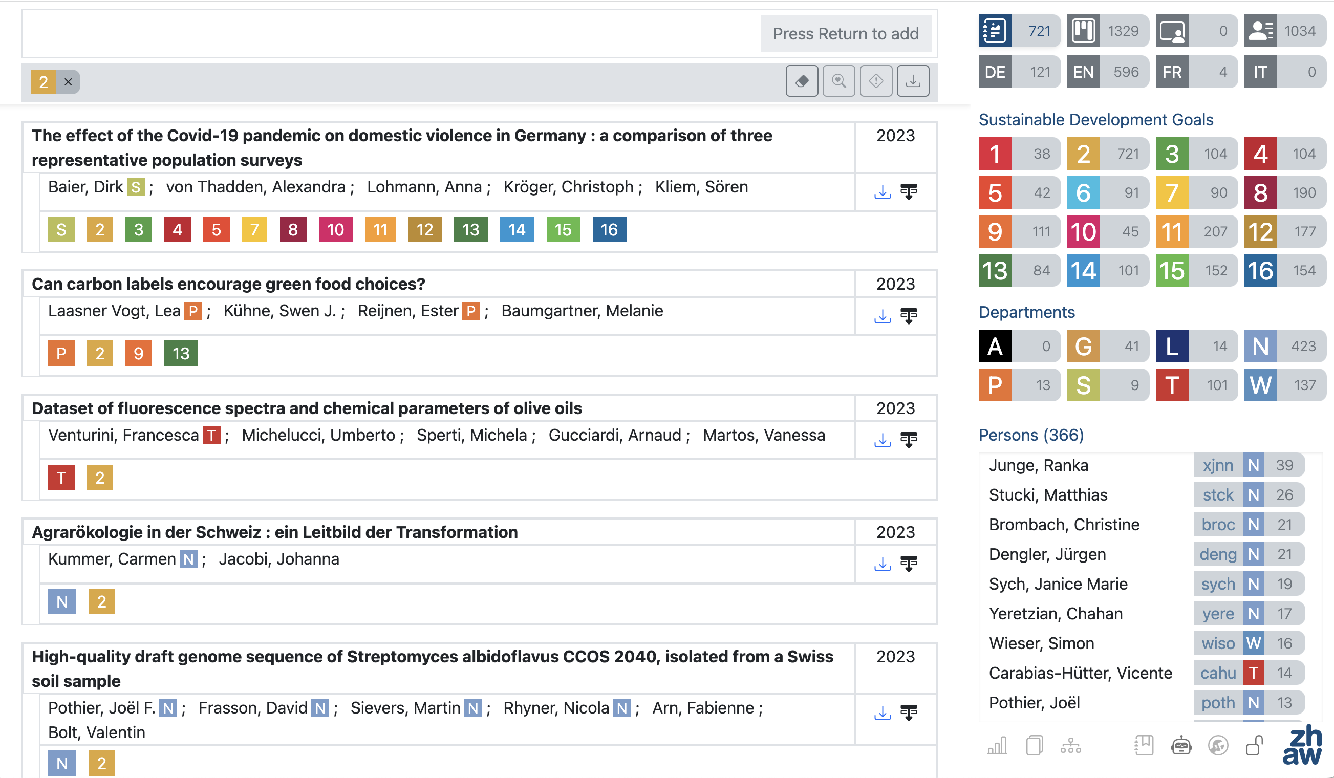Click the bar chart statistics icon
Viewport: 1334px width, 778px height.
point(997,746)
